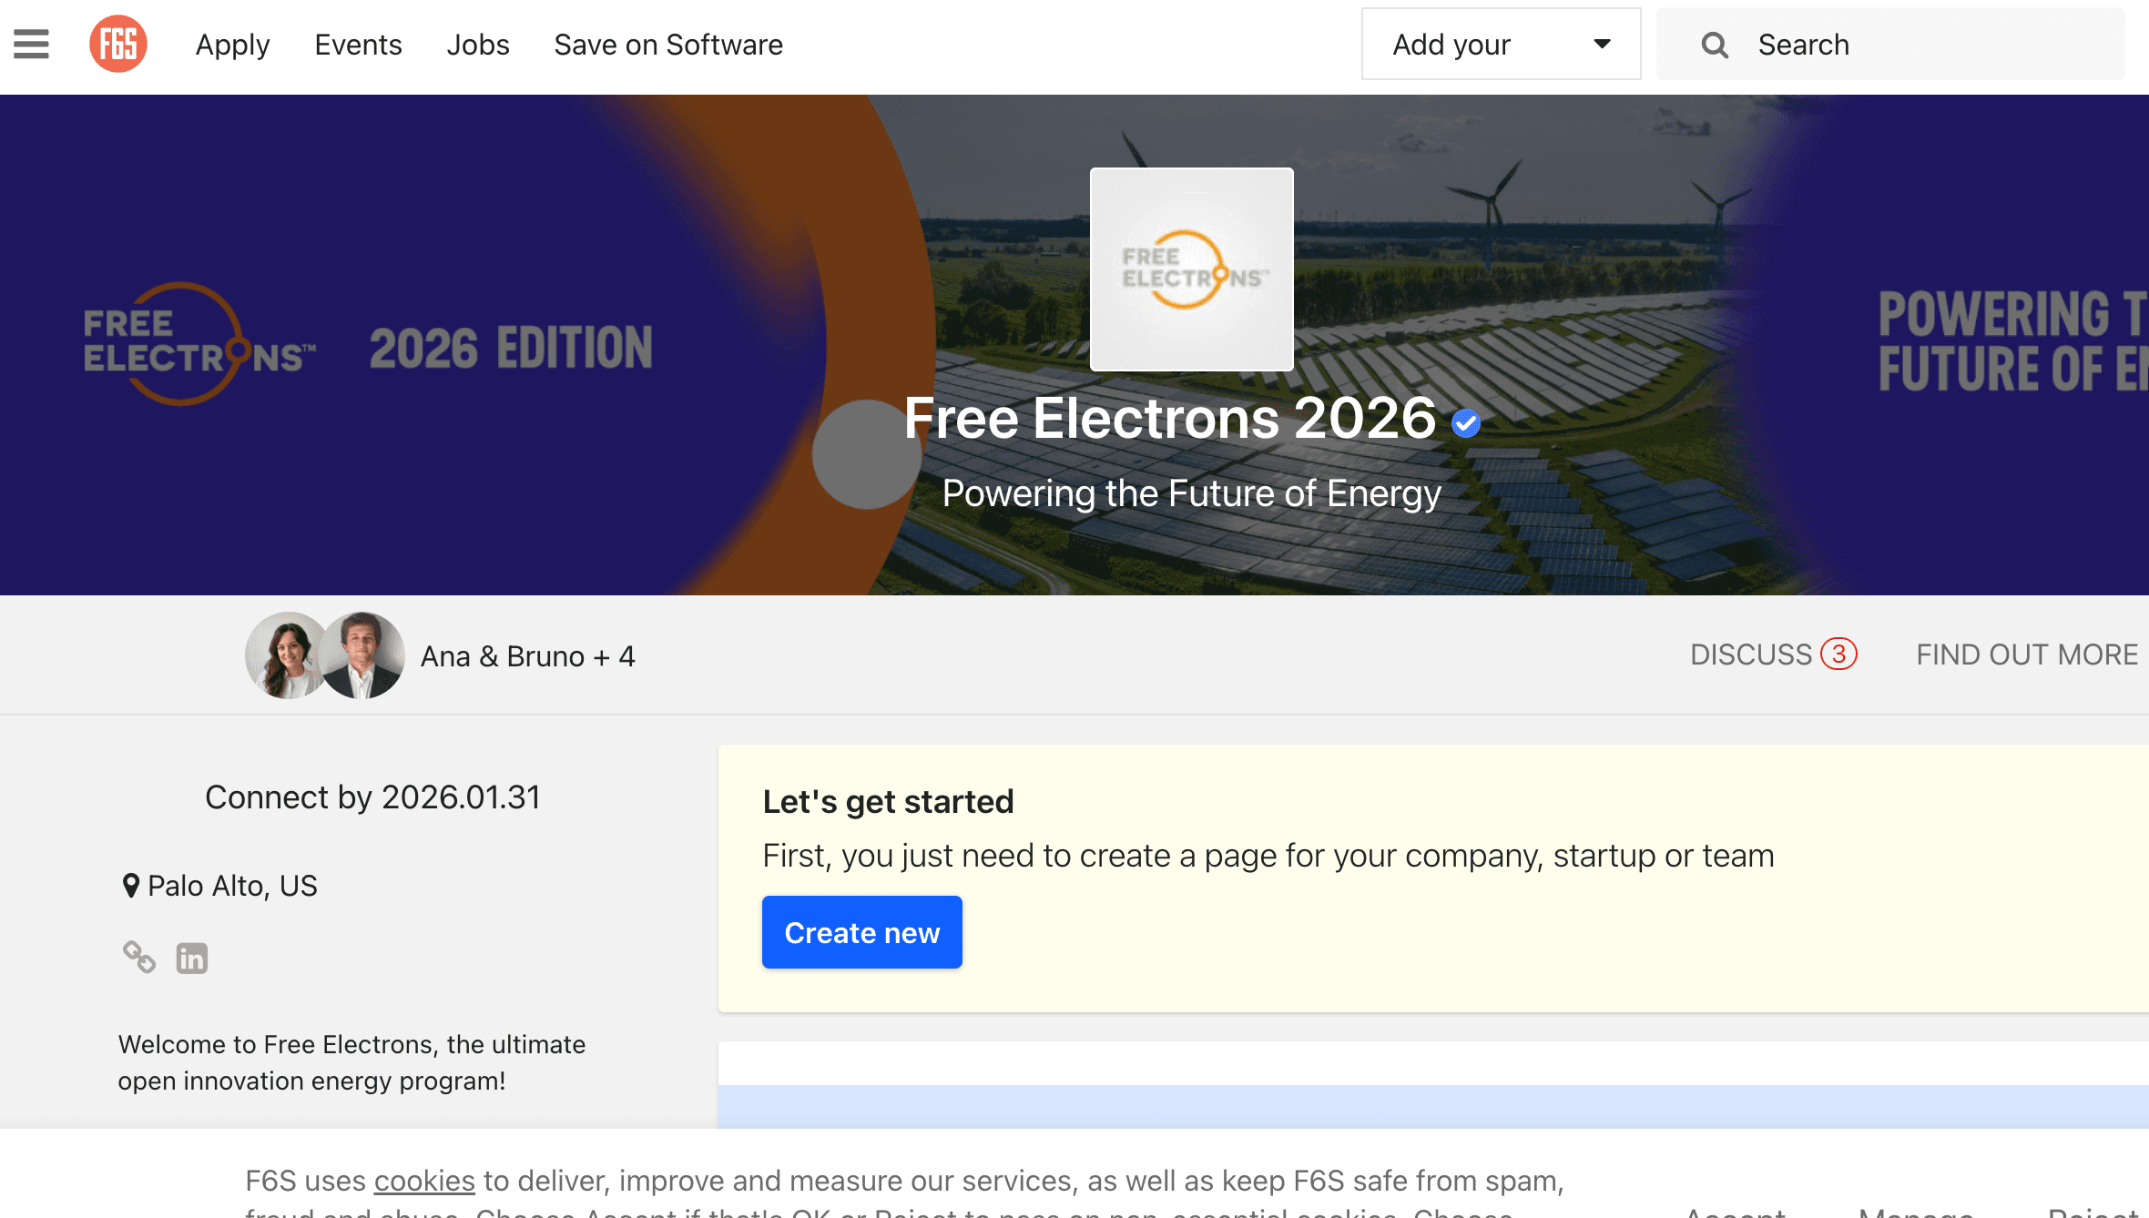Click the search magnifier icon
Screen dimensions: 2149x1218
(x=1715, y=44)
